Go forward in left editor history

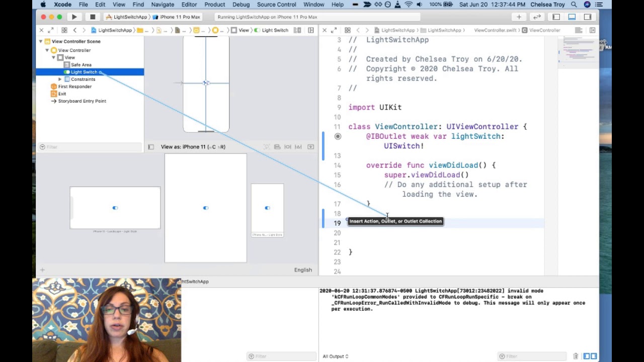tap(84, 30)
